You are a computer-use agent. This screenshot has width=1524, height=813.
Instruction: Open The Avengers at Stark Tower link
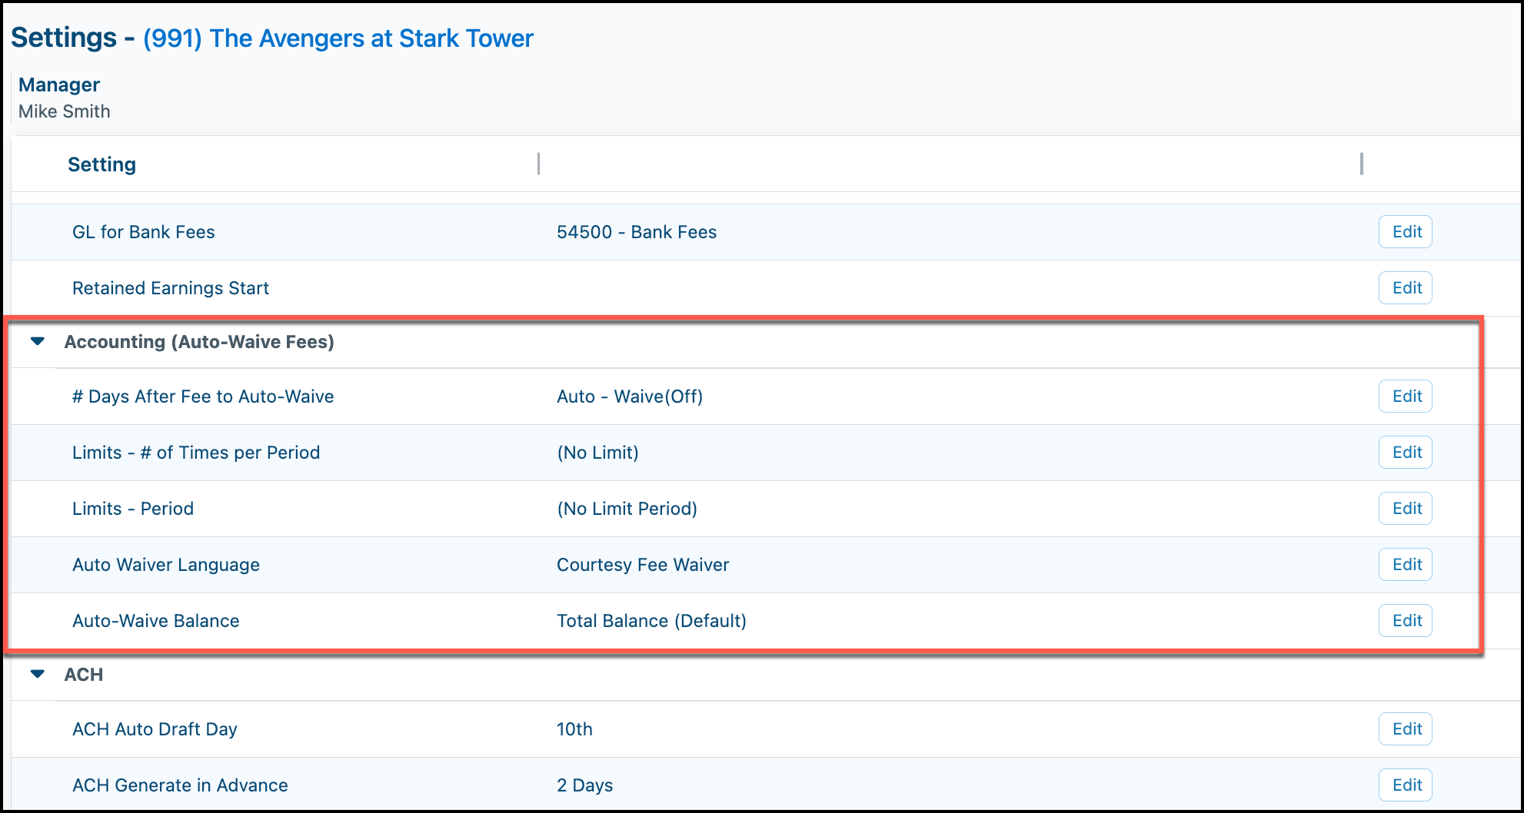click(x=338, y=38)
